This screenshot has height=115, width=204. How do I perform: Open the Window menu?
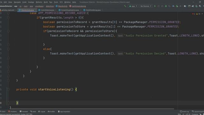67,2
